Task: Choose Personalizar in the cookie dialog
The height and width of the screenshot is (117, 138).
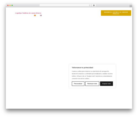Action: pos(78,84)
